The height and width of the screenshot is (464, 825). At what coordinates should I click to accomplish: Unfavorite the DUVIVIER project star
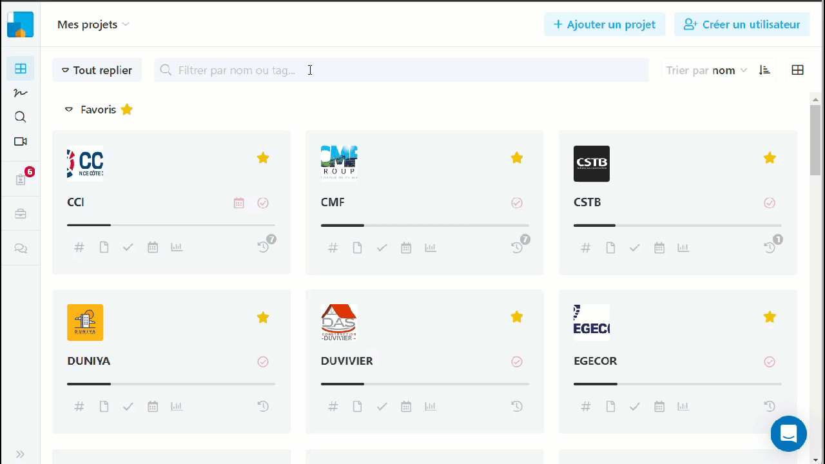(x=517, y=317)
